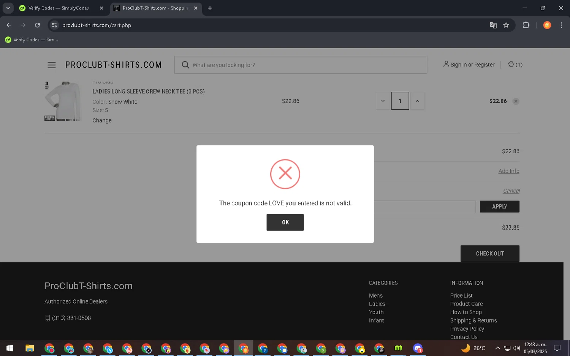570x356 pixels.
Task: Increase the item quantity with the up chevron
Action: (417, 101)
